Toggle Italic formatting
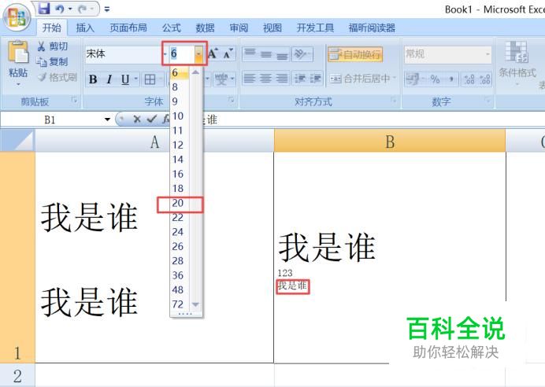The width and height of the screenshot is (545, 387). coord(109,79)
